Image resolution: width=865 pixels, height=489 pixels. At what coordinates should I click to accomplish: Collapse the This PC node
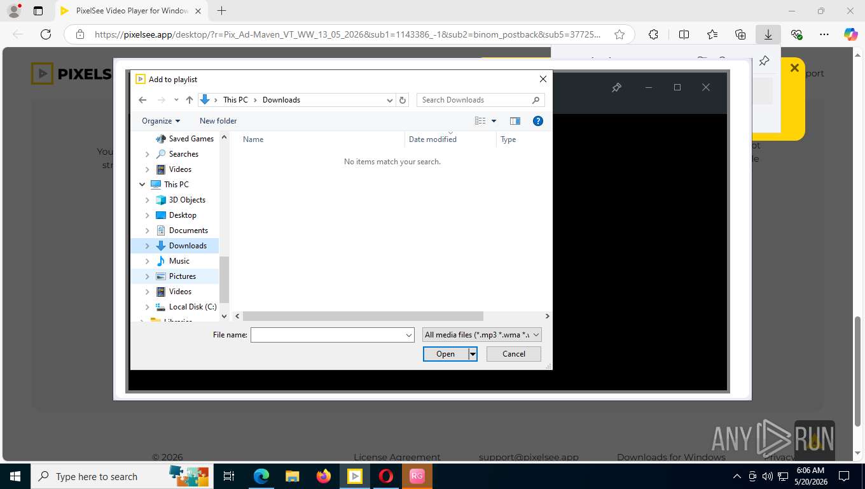(142, 185)
